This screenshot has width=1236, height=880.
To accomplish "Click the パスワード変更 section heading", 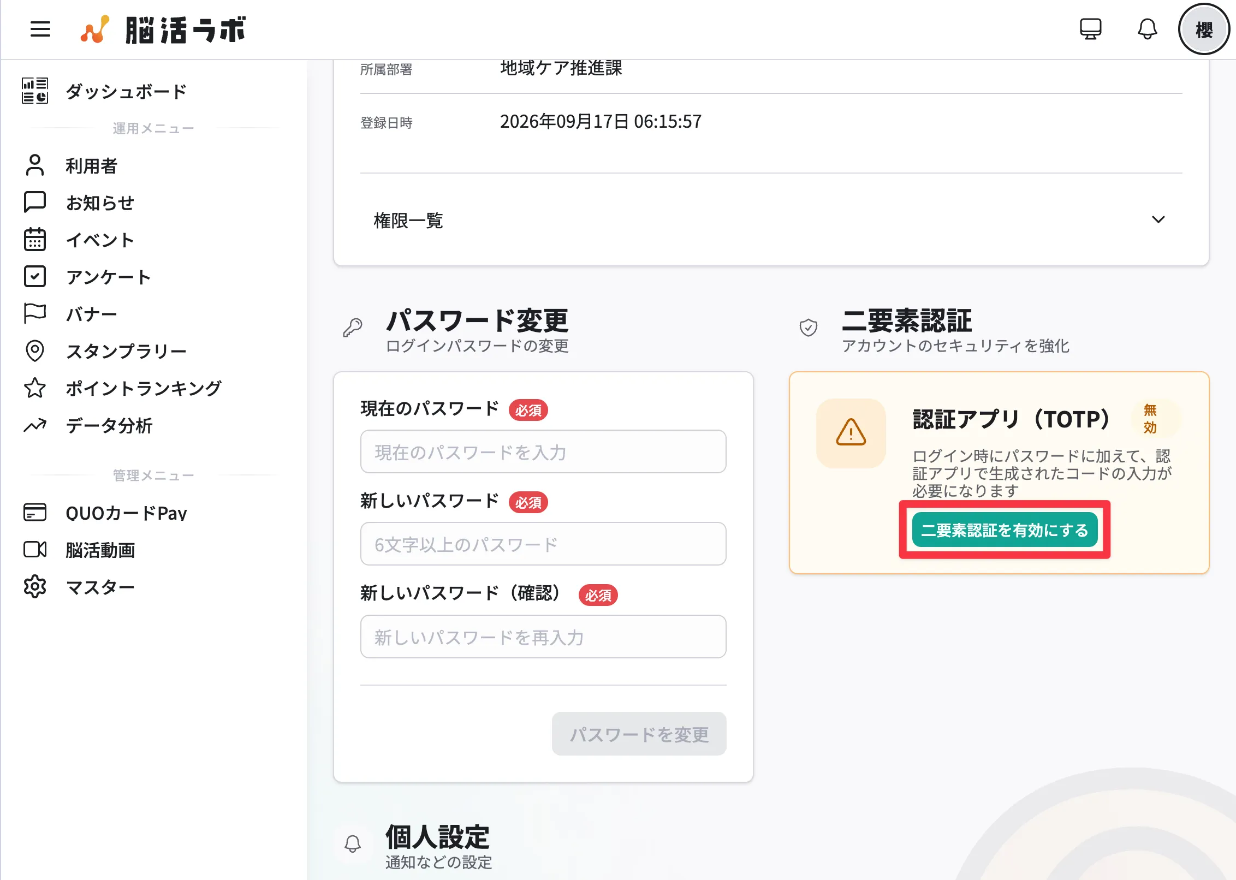I will 477,320.
